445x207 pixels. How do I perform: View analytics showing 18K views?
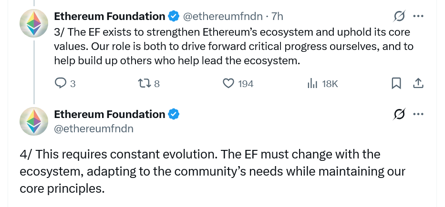pos(313,84)
